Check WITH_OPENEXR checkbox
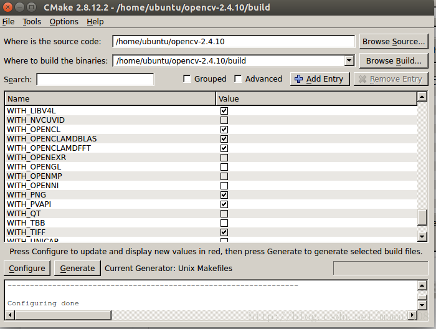Image resolution: width=436 pixels, height=329 pixels. tap(224, 158)
